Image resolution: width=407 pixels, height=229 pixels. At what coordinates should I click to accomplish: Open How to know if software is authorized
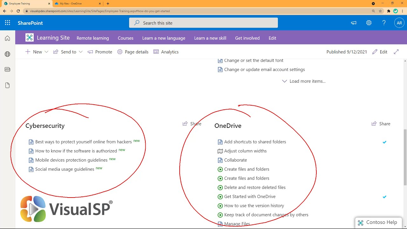(76, 151)
